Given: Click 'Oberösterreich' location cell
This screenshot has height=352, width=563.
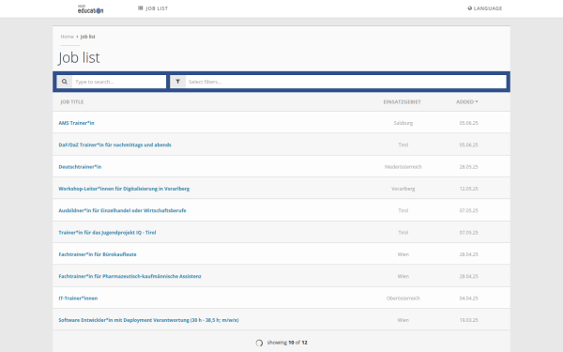Looking at the screenshot, I should 403,298.
